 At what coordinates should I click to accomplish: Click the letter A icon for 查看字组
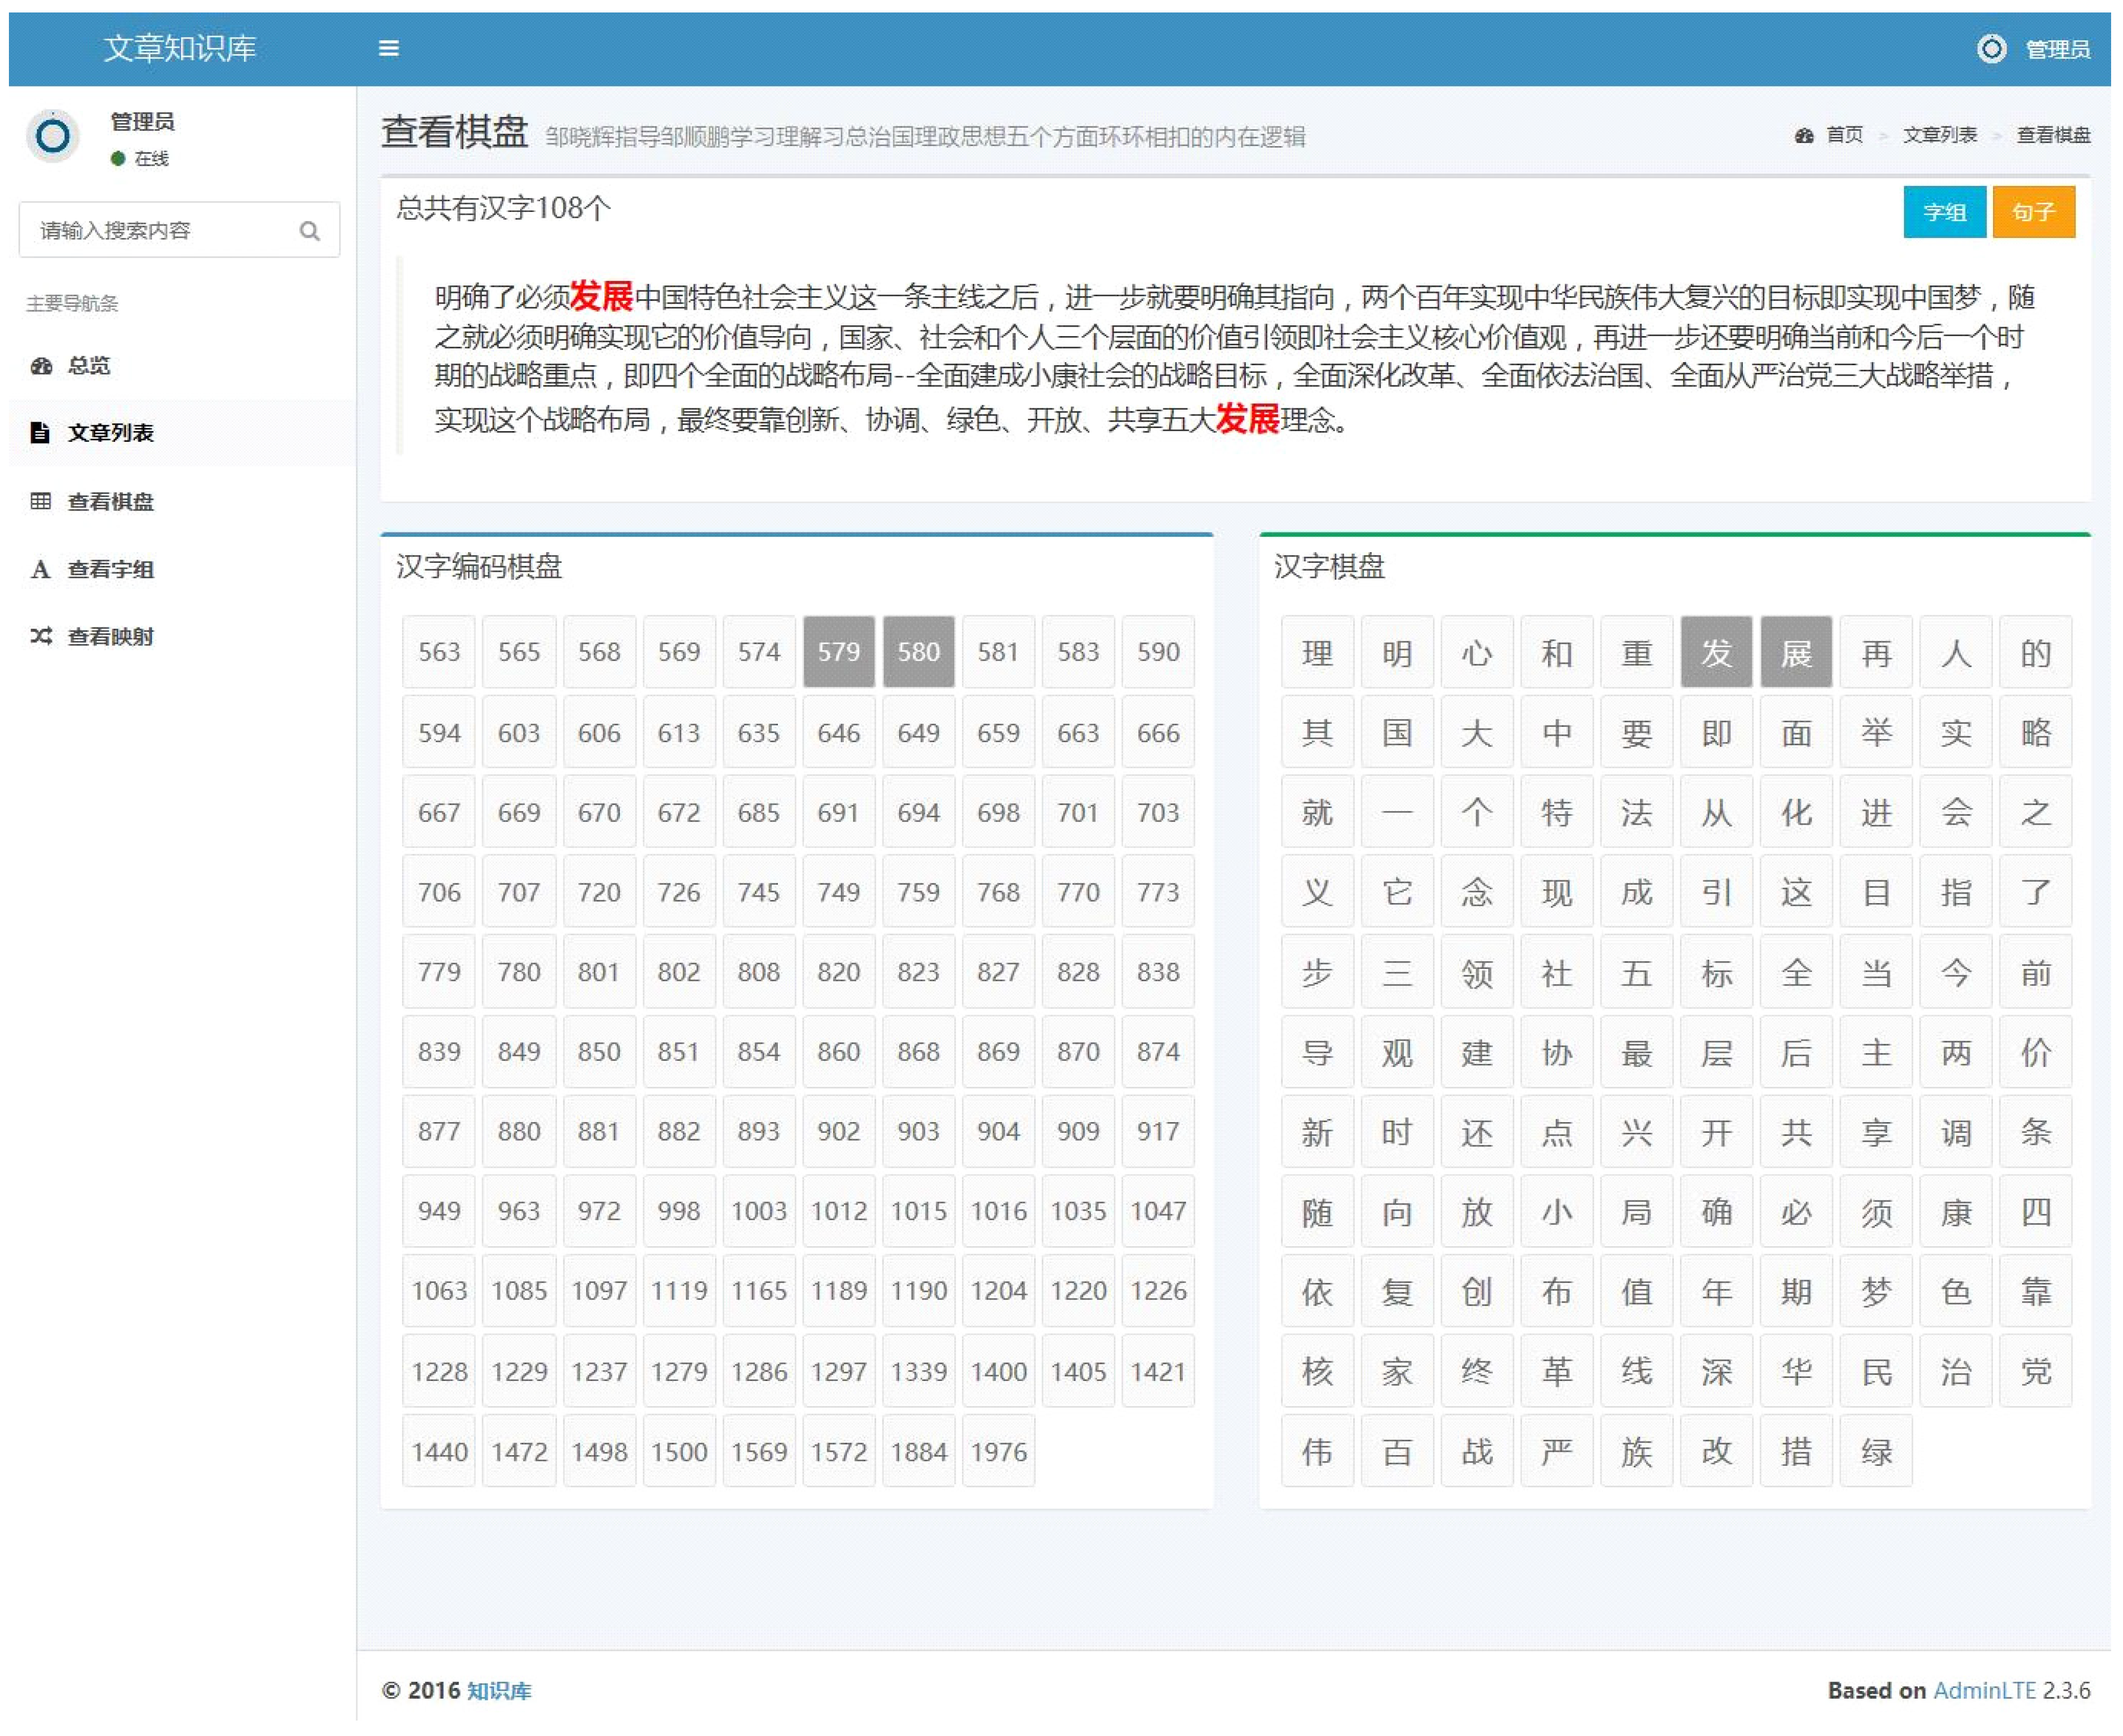tap(40, 570)
